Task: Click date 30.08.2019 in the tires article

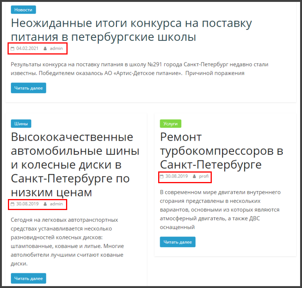Action: (x=27, y=204)
